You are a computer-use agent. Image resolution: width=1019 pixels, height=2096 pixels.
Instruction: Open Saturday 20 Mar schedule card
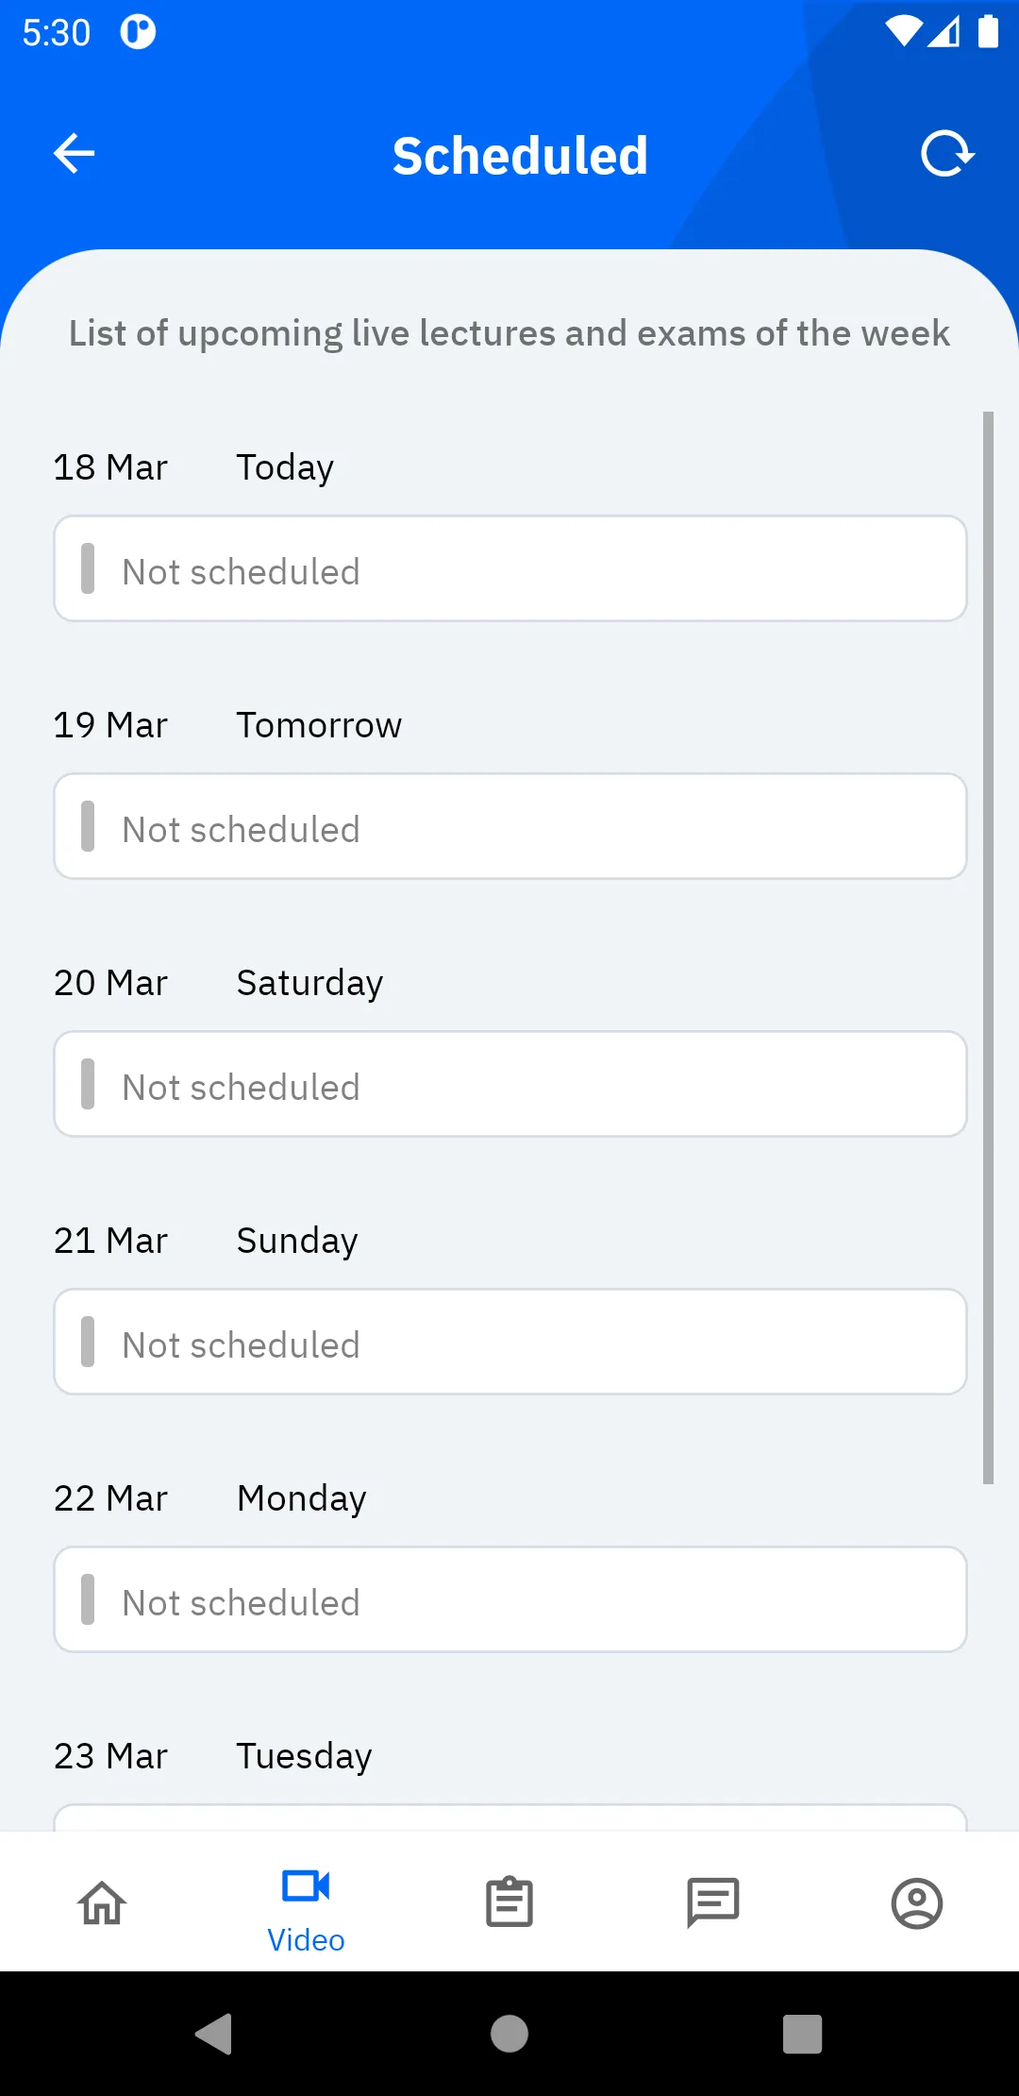(510, 1084)
